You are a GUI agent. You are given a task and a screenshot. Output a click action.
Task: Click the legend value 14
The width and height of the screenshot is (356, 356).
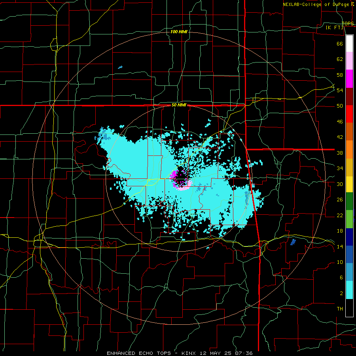click(x=340, y=246)
